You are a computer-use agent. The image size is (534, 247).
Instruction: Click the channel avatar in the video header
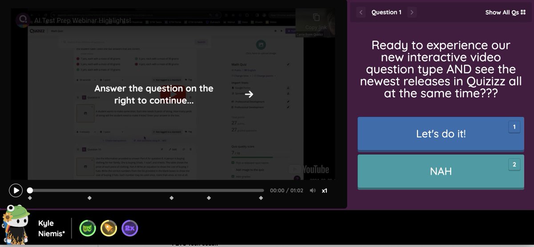point(22,20)
